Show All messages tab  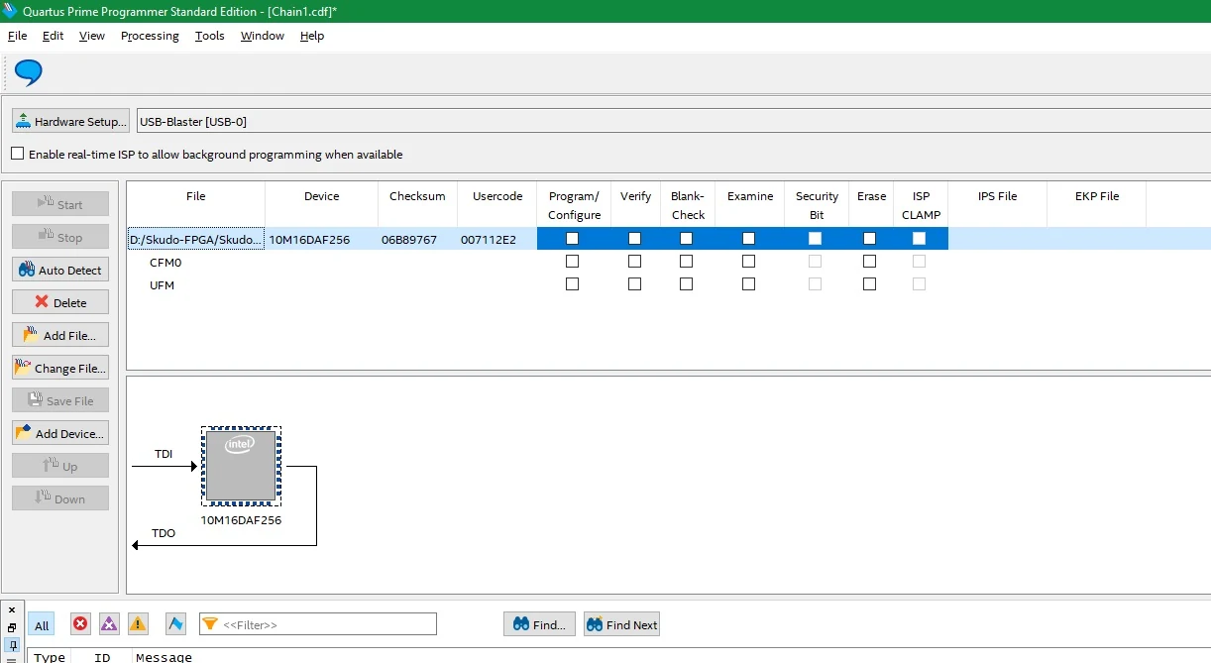coord(42,624)
